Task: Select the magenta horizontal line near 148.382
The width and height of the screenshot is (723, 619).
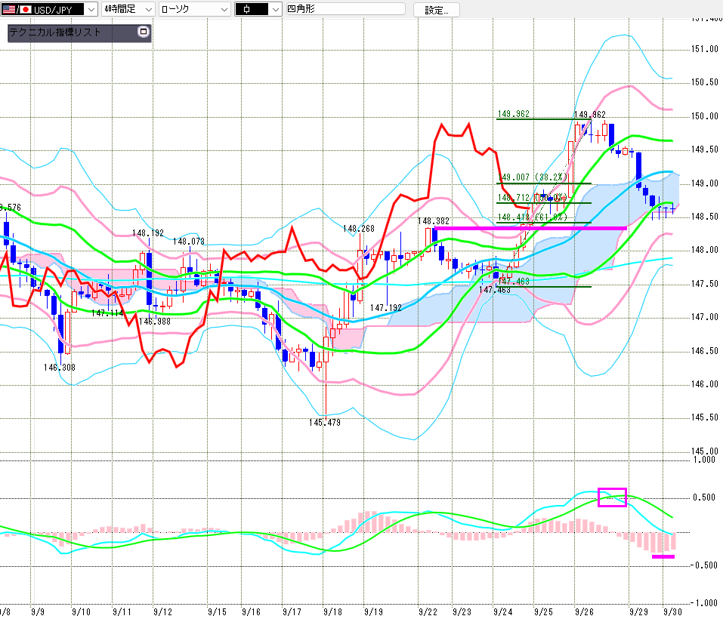Action: (x=529, y=227)
